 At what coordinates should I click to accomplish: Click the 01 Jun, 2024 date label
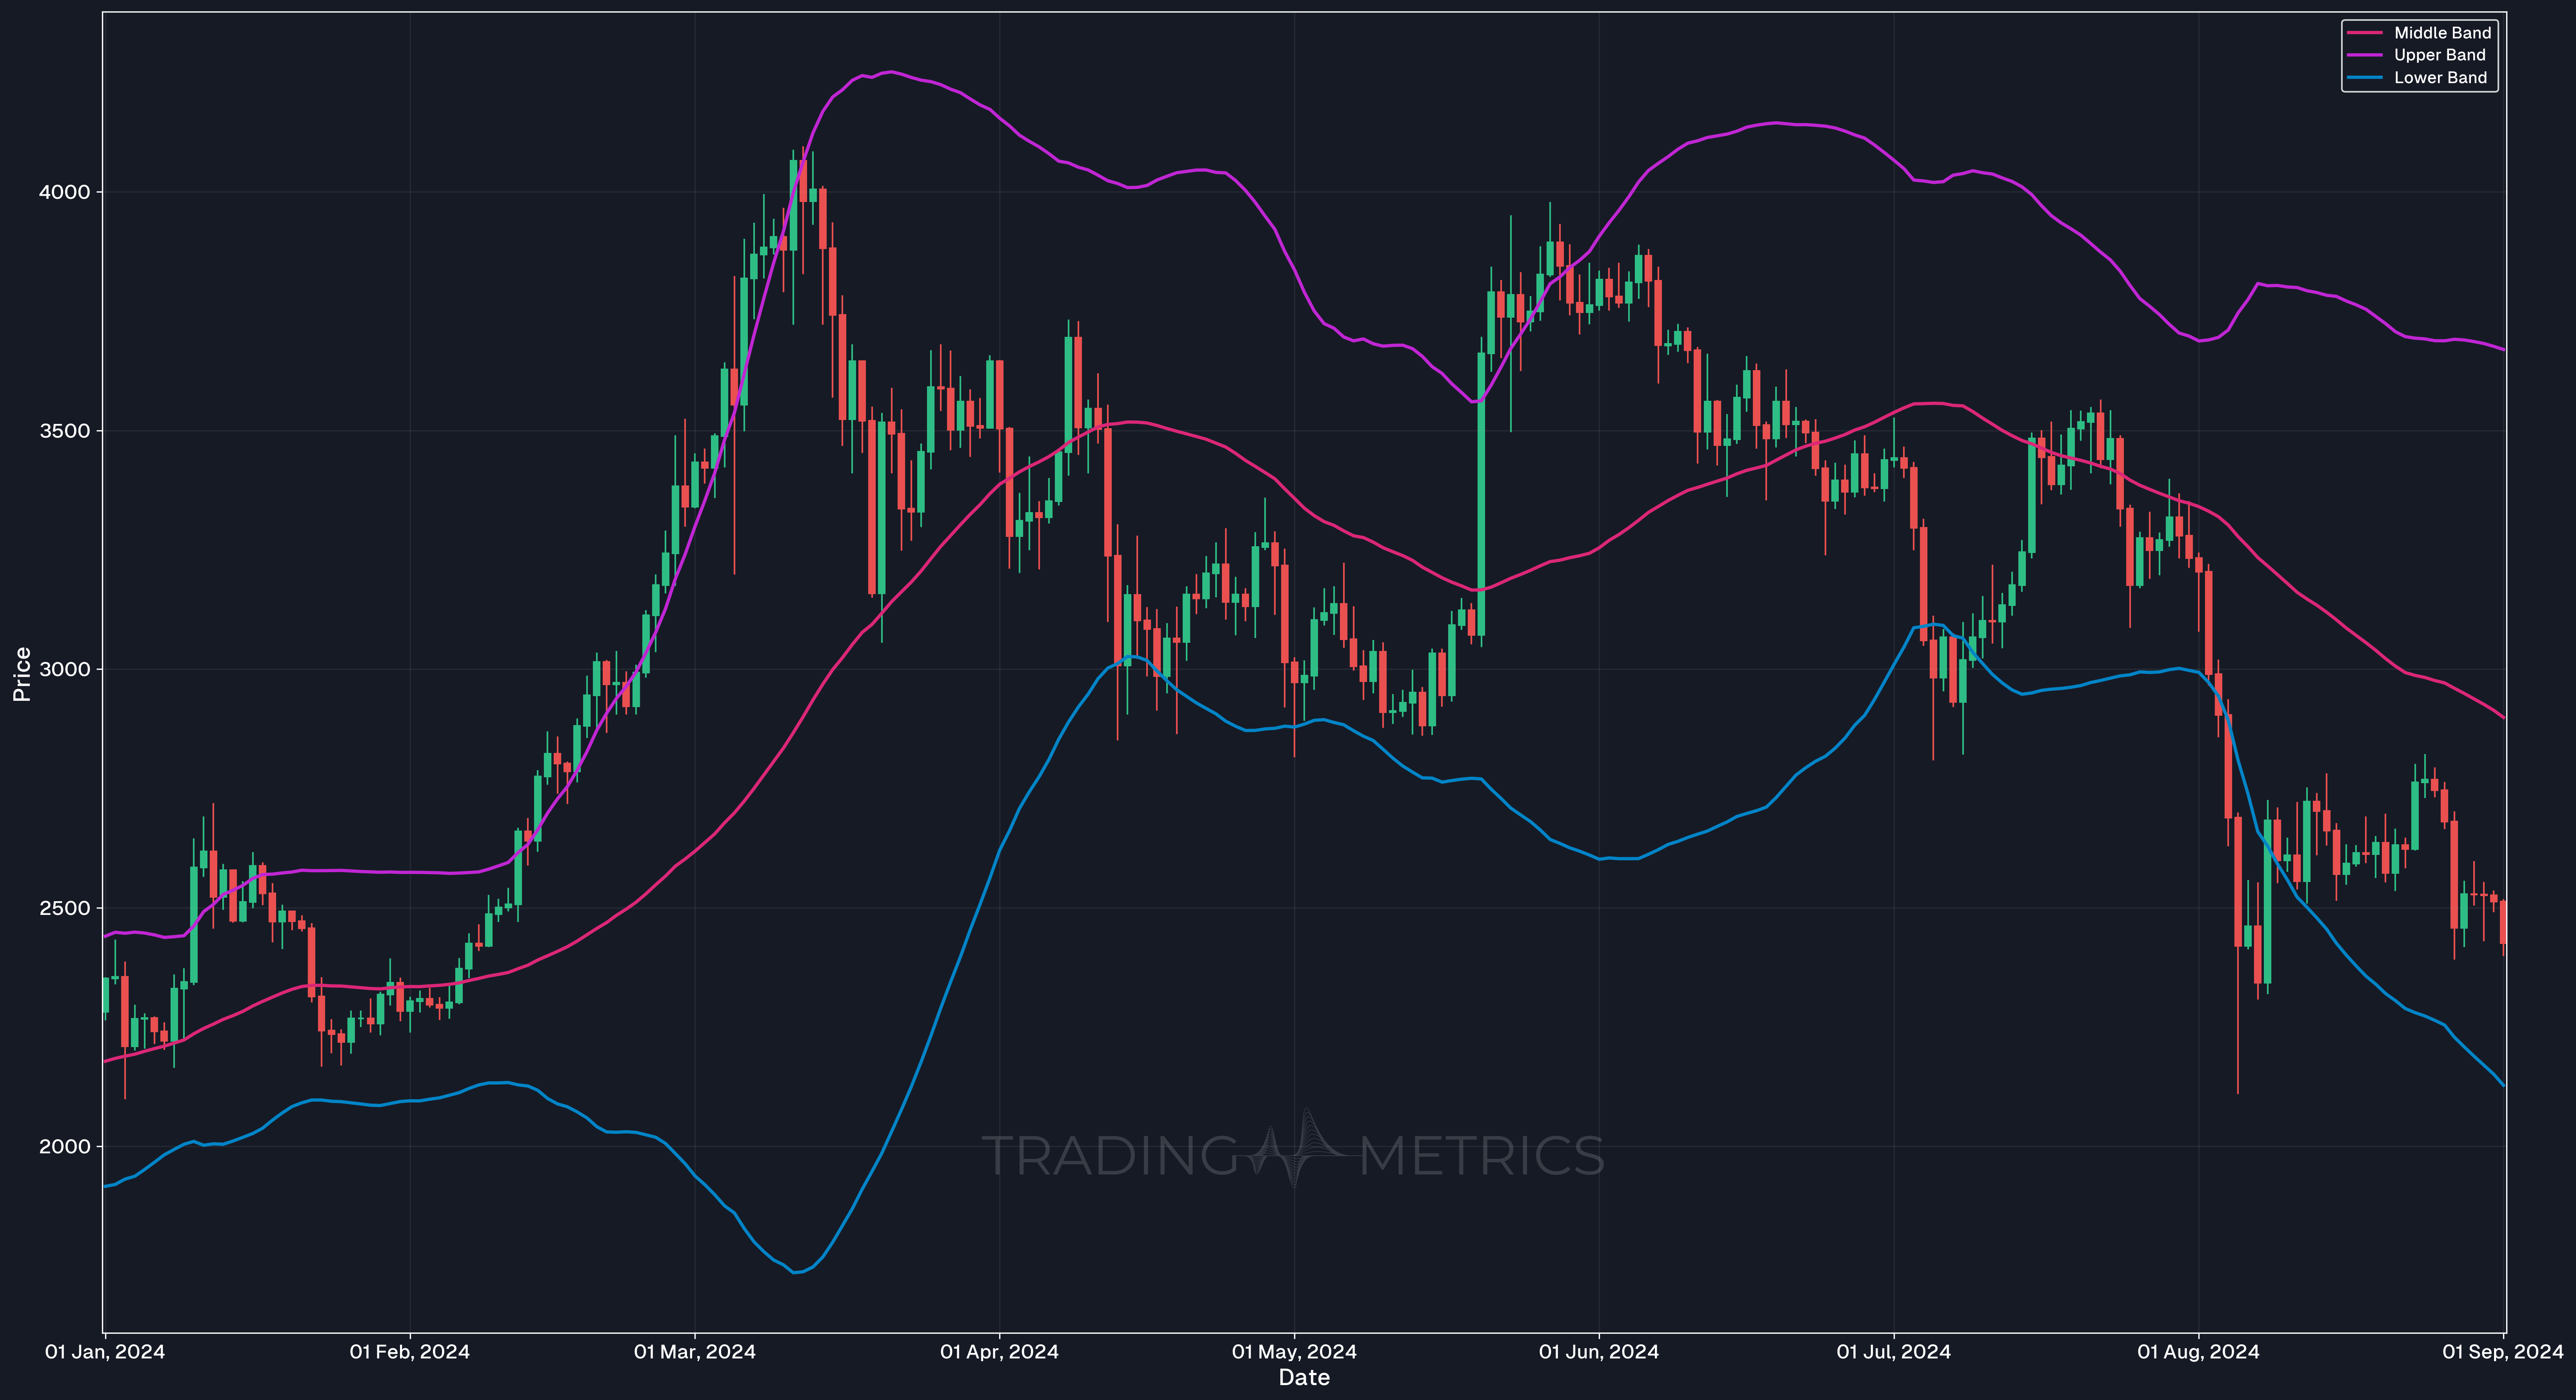[x=1599, y=1352]
